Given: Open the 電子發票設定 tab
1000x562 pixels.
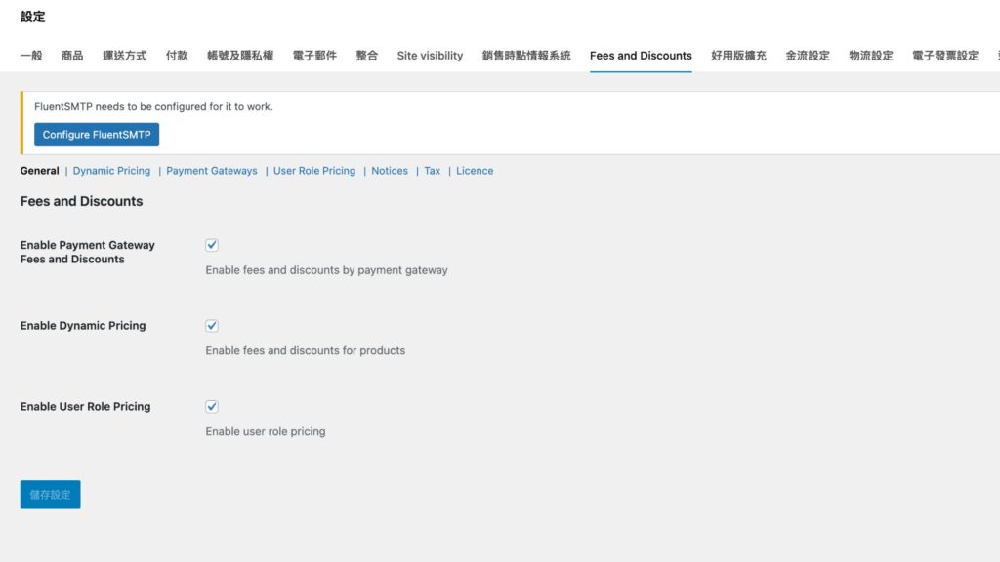Looking at the screenshot, I should (x=945, y=56).
